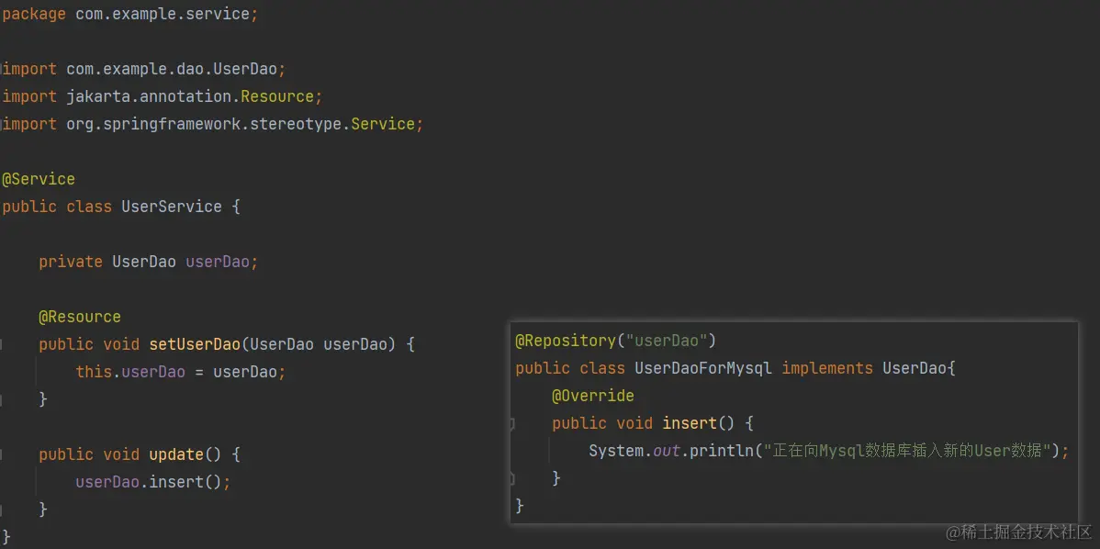
Task: Click the UserDaoForMysql class name
Action: pos(703,368)
